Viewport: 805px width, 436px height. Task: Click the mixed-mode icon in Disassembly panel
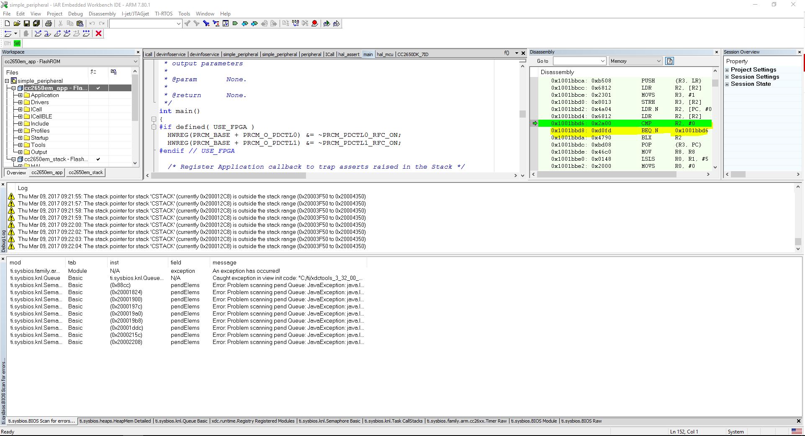point(670,61)
